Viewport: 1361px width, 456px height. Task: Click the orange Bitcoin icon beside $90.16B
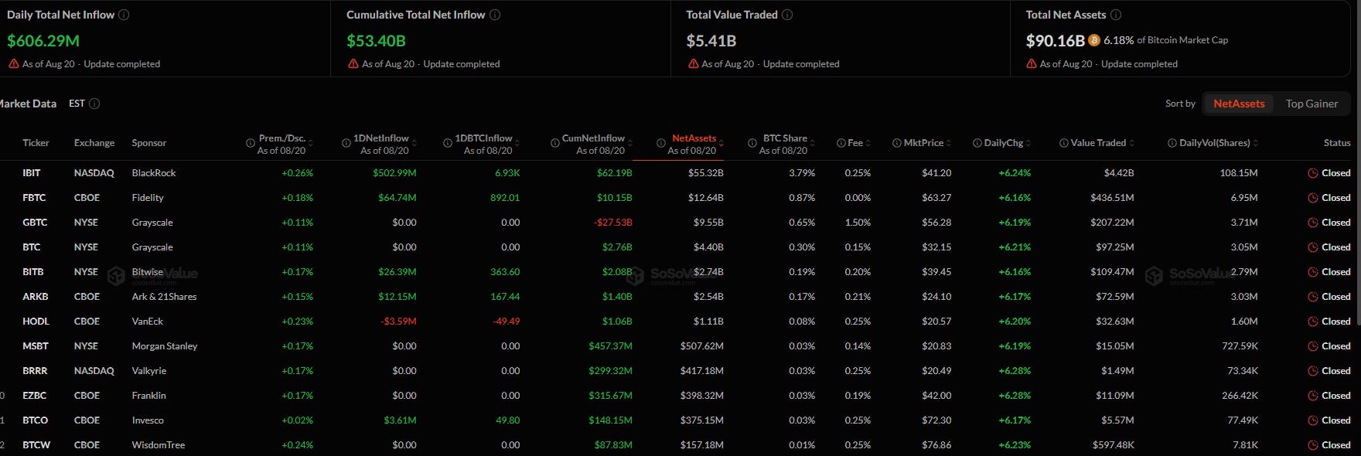pos(1094,40)
